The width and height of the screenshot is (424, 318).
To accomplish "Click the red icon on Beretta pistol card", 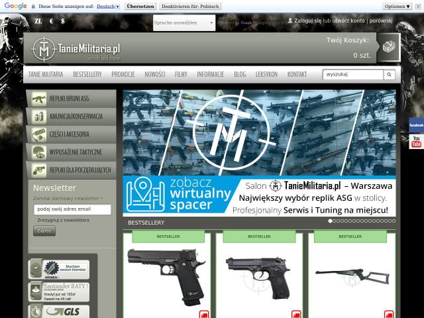I will (x=296, y=315).
